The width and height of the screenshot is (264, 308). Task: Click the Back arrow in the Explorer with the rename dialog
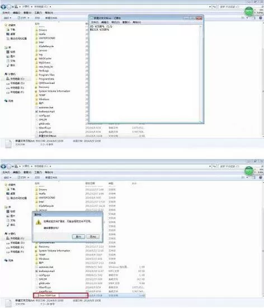pyautogui.click(x=3, y=166)
